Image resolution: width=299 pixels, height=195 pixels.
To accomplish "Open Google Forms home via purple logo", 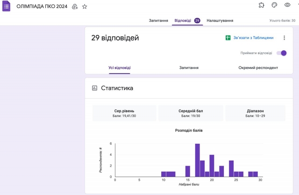I will coord(7,7).
